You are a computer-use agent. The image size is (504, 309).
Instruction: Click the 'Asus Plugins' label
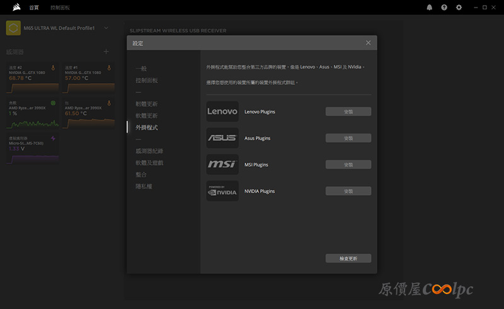pyautogui.click(x=257, y=138)
